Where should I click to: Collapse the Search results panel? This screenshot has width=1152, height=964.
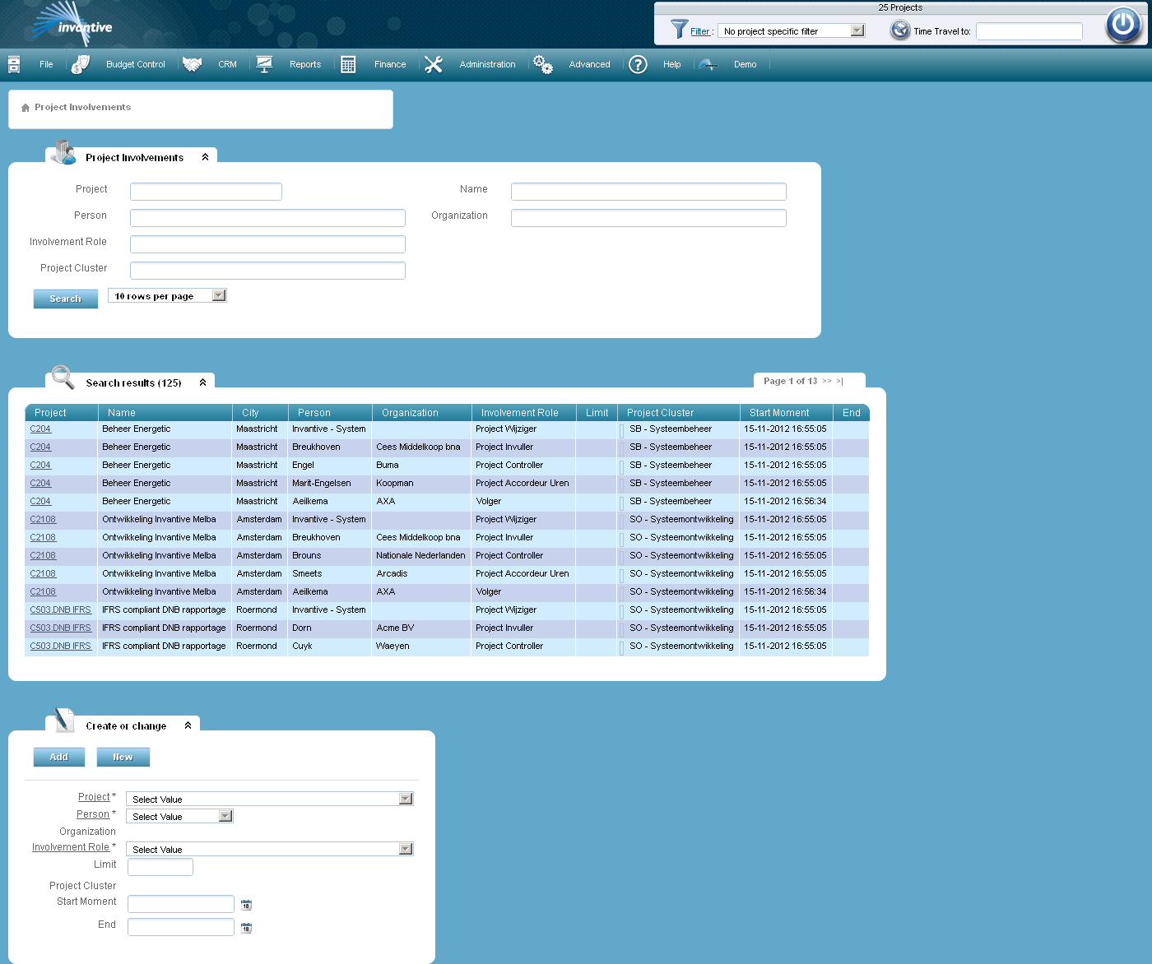click(202, 382)
